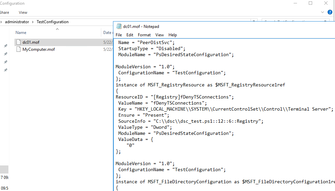Sort files by the Date column header
The image size is (335, 191).
107,33
